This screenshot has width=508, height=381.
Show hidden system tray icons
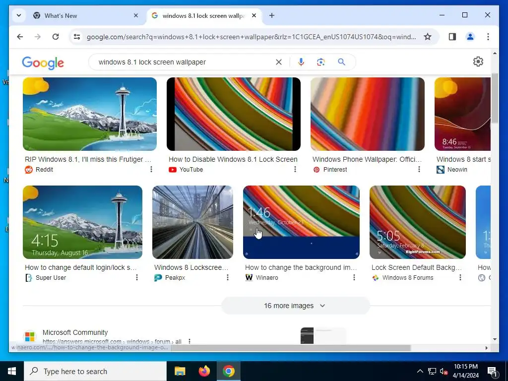420,371
